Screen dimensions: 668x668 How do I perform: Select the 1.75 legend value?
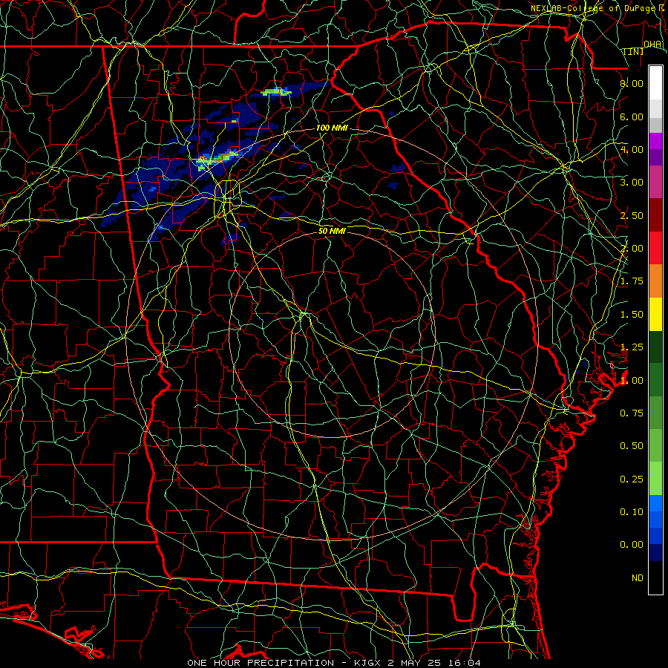632,281
